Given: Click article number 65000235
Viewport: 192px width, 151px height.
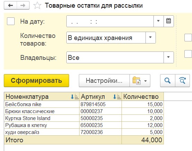Looking at the screenshot, I should click(91, 125).
